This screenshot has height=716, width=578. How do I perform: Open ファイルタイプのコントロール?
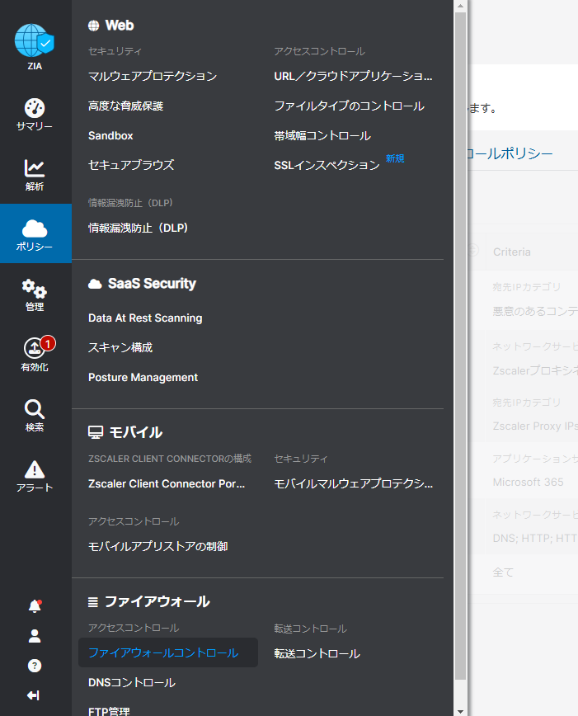[350, 106]
